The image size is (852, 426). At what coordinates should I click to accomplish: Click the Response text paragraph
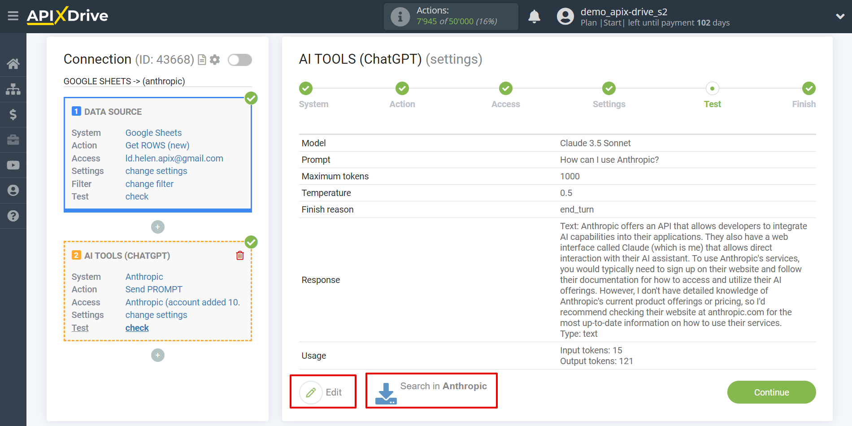click(x=683, y=280)
